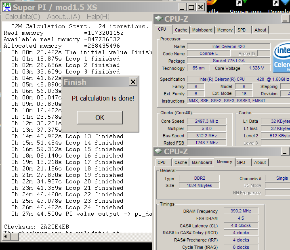Click the Cycle Time (tRAS) value '8 clocks'
The height and width of the screenshot is (250, 290).
[x=241, y=247]
